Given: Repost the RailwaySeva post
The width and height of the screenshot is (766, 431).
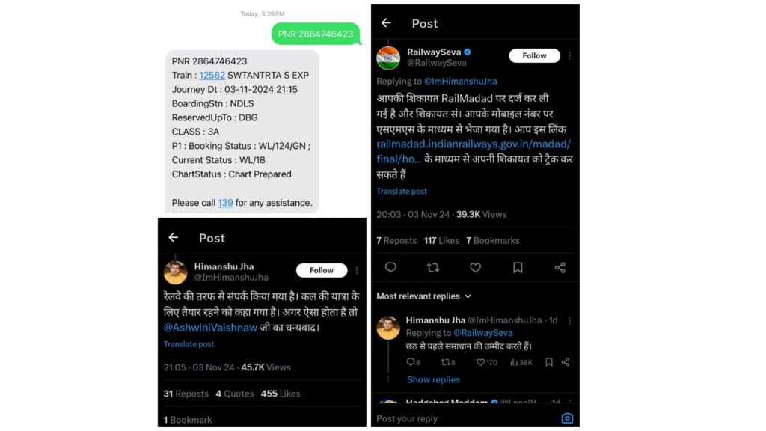Looking at the screenshot, I should pyautogui.click(x=432, y=267).
